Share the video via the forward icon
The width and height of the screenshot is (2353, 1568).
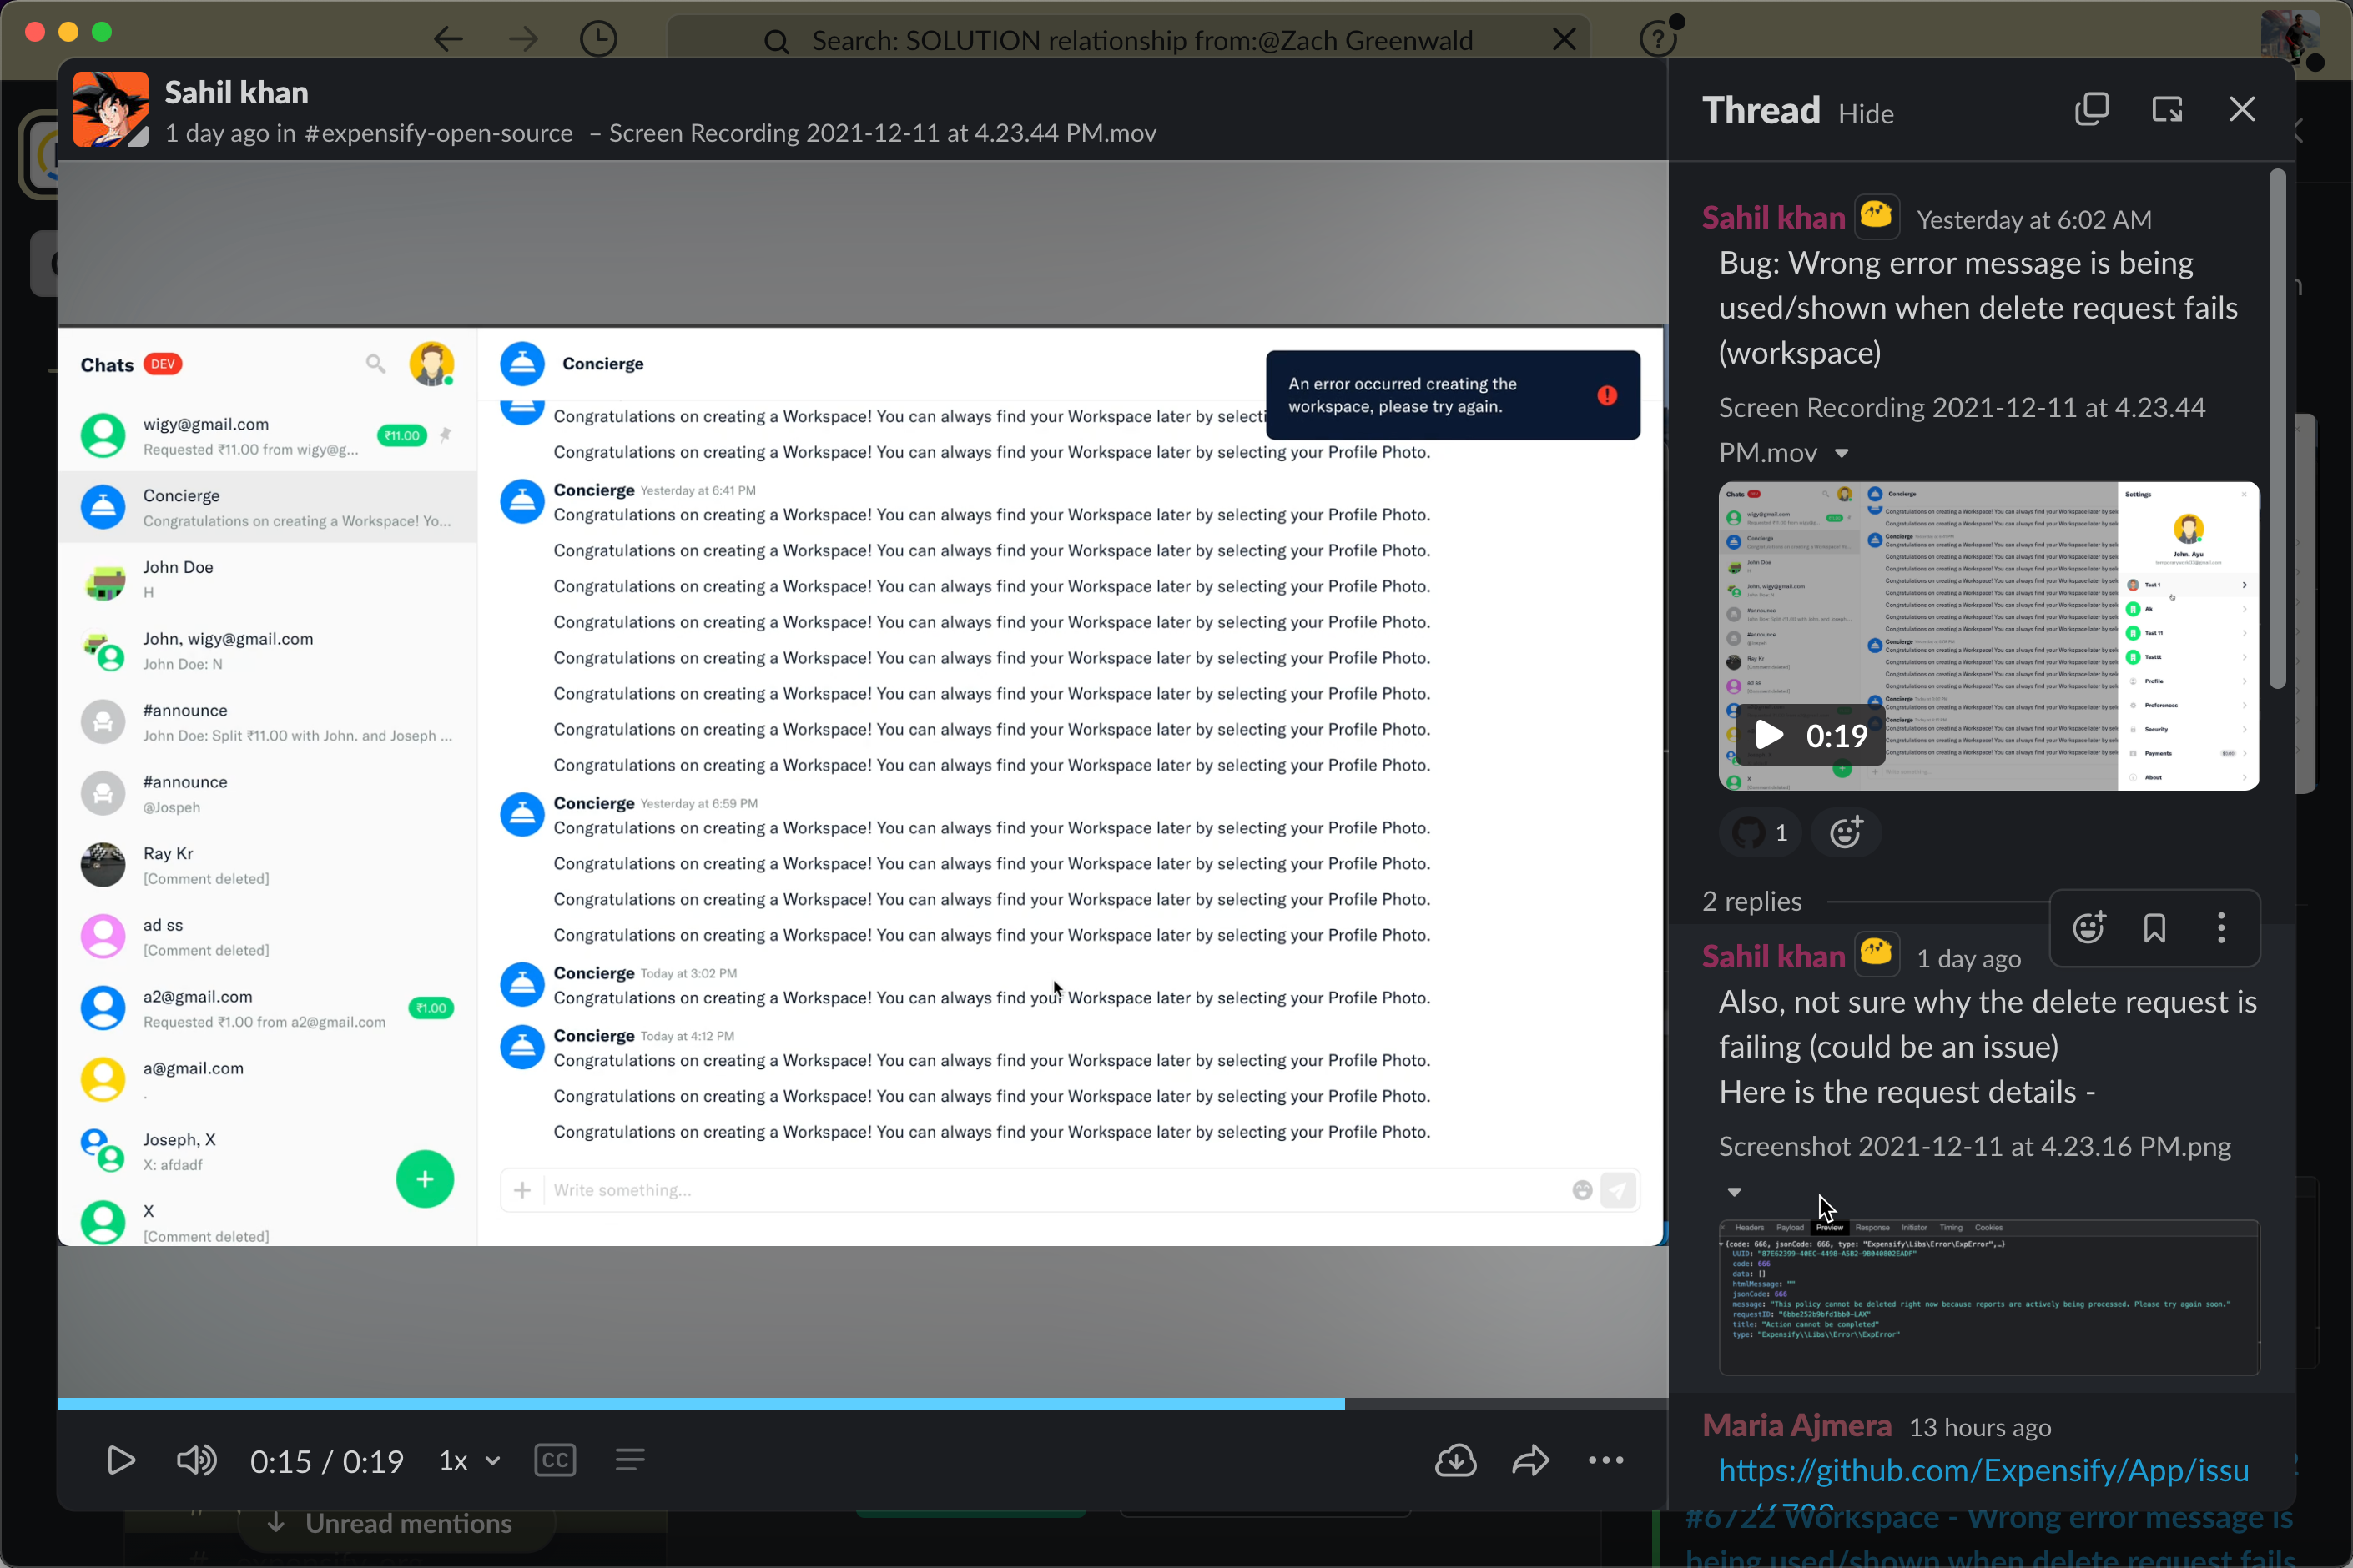pyautogui.click(x=1530, y=1460)
